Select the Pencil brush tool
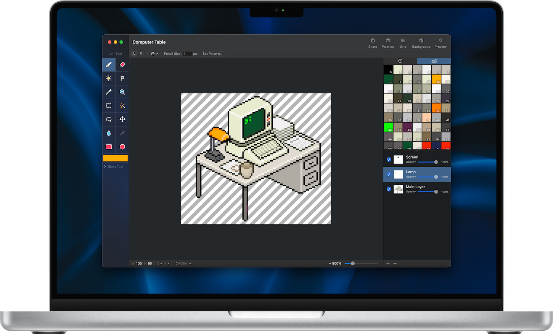 [x=109, y=65]
